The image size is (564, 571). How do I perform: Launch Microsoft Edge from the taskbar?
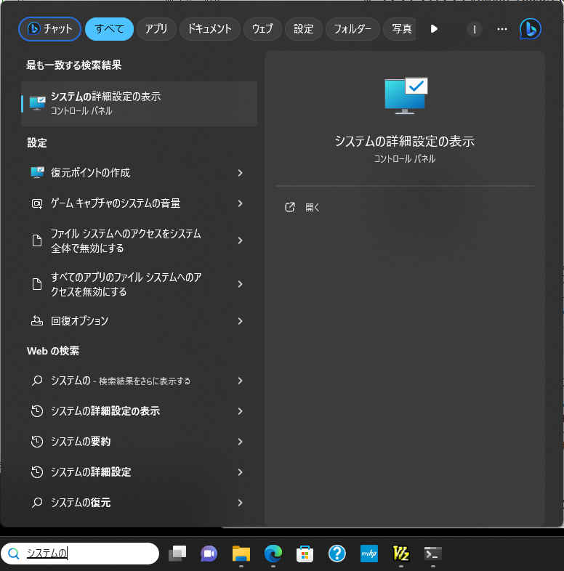(273, 554)
